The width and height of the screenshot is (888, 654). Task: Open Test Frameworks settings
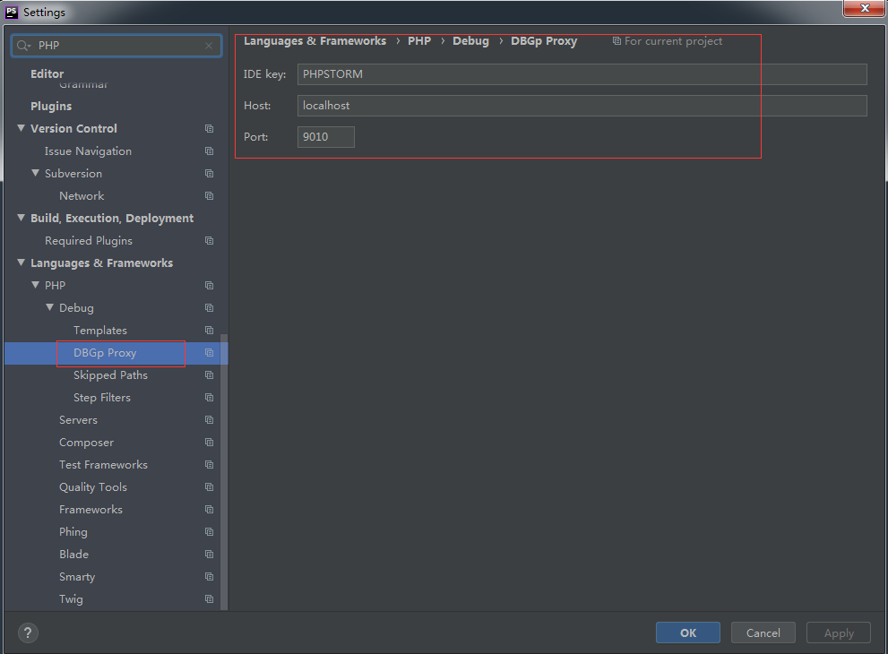pos(103,464)
